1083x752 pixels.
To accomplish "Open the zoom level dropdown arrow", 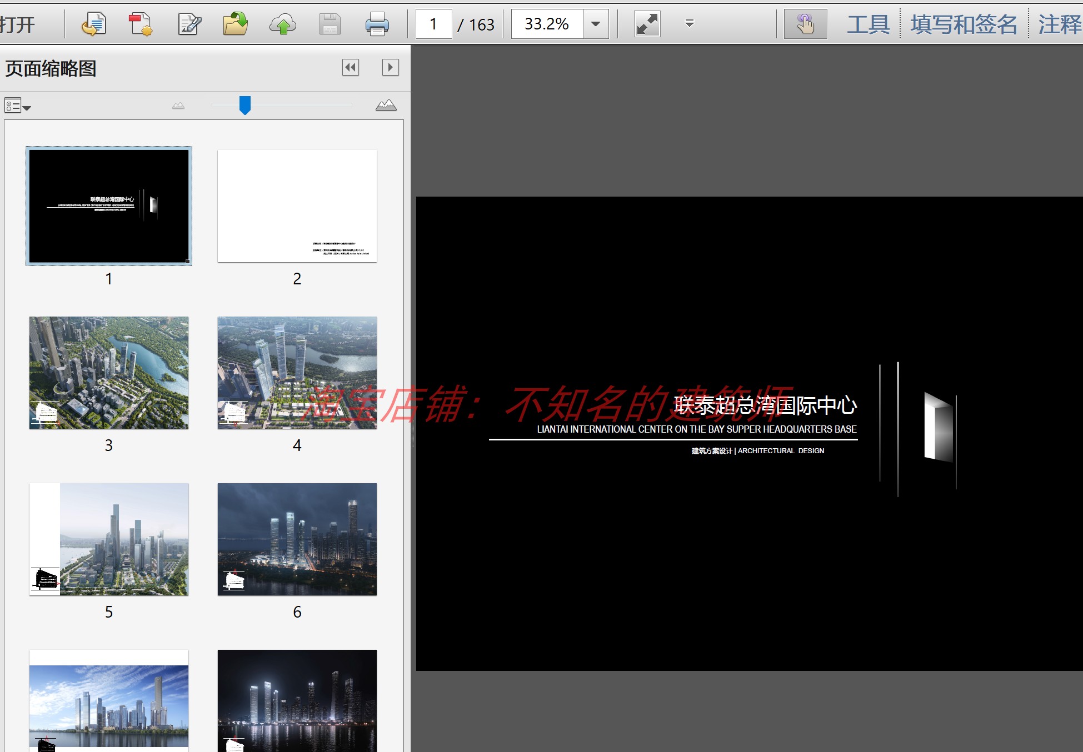I will (596, 24).
